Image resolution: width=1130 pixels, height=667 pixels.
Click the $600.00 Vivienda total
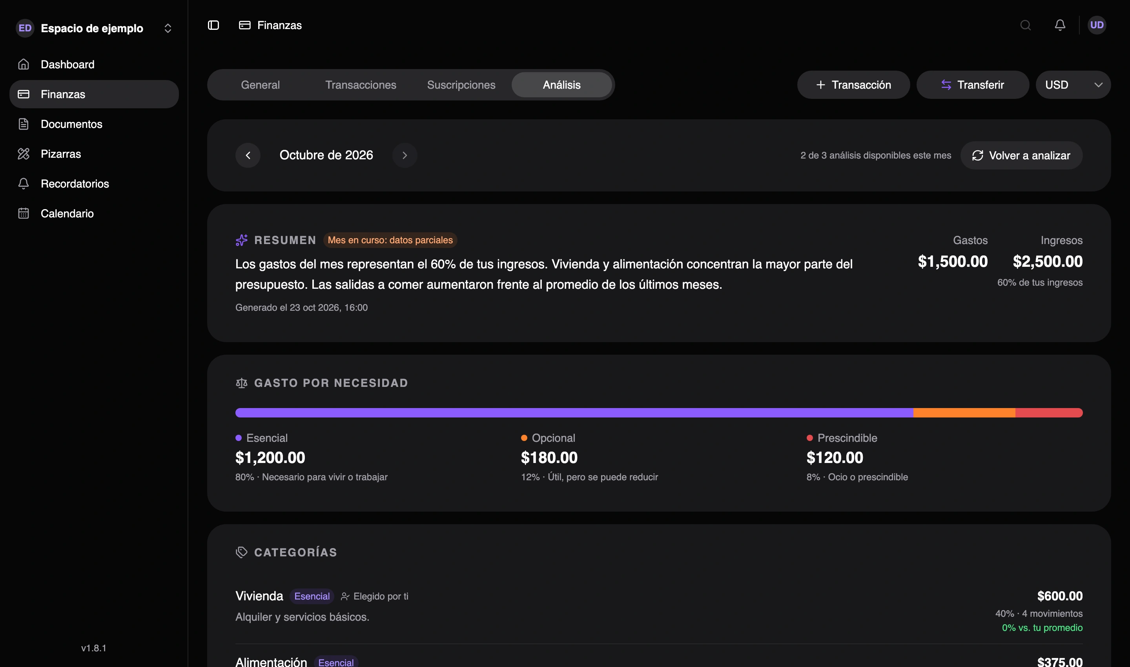pos(1060,596)
